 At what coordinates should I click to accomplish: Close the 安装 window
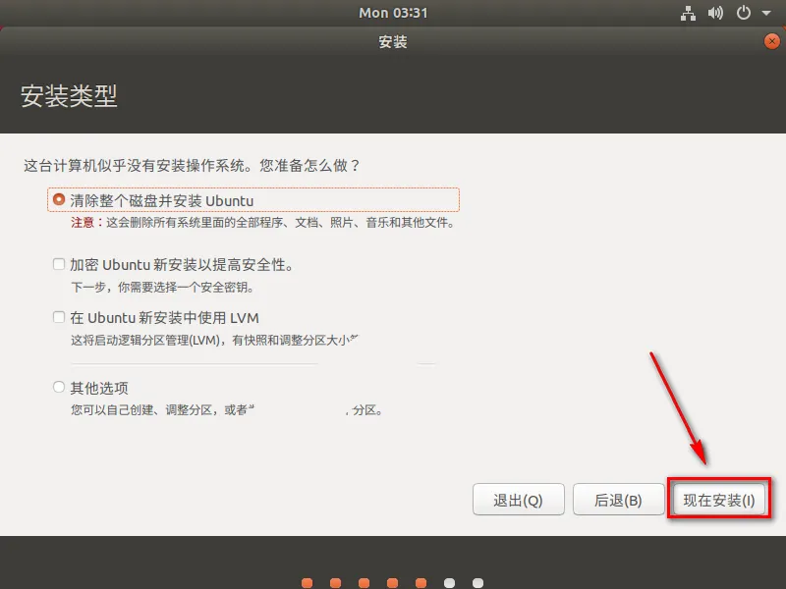pyautogui.click(x=772, y=41)
